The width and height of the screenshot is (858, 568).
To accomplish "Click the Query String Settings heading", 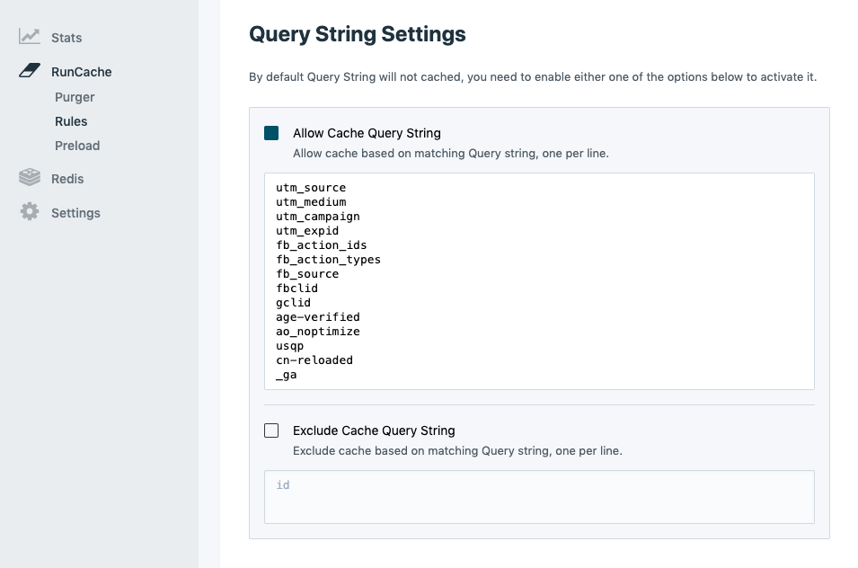I will coord(357,34).
